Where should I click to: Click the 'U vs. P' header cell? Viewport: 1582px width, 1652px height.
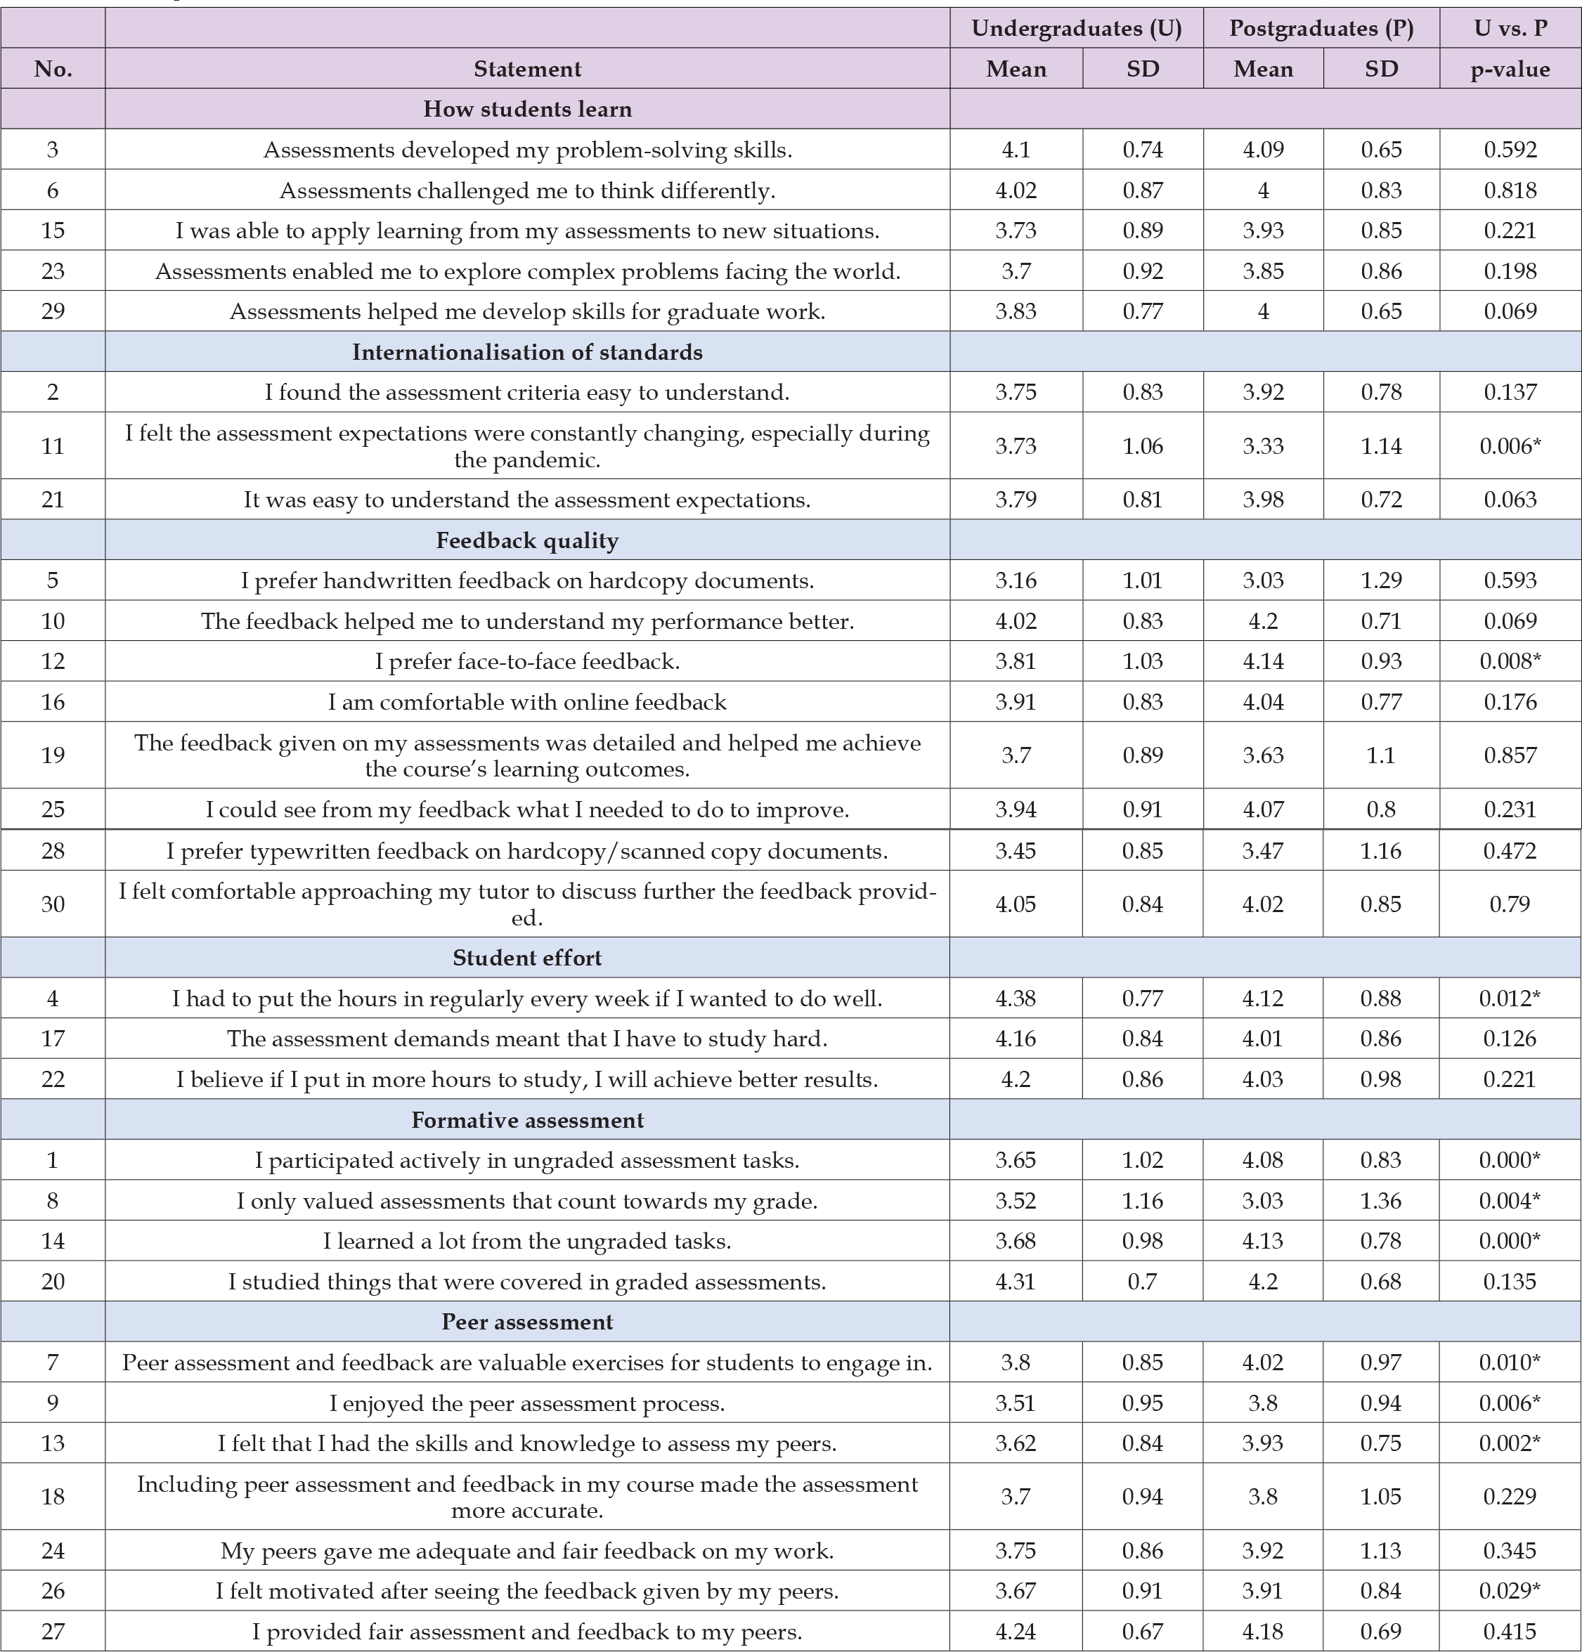[x=1510, y=29]
